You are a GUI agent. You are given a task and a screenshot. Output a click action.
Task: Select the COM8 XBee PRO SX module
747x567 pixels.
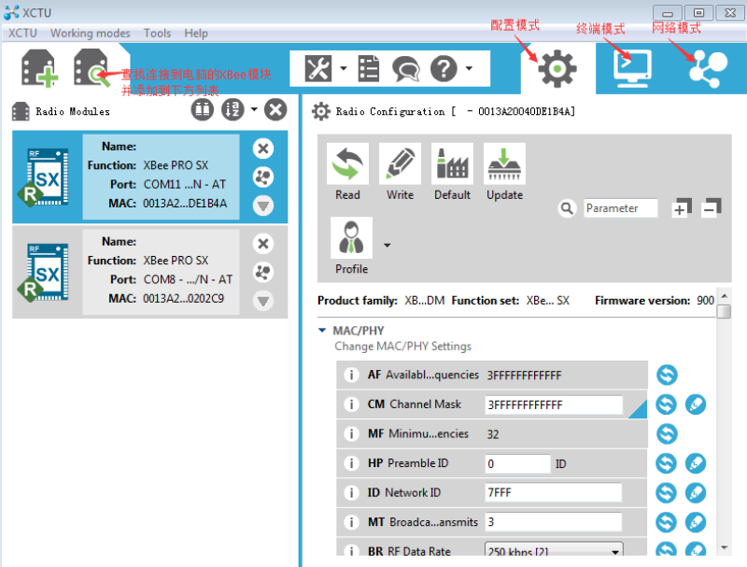click(x=150, y=272)
